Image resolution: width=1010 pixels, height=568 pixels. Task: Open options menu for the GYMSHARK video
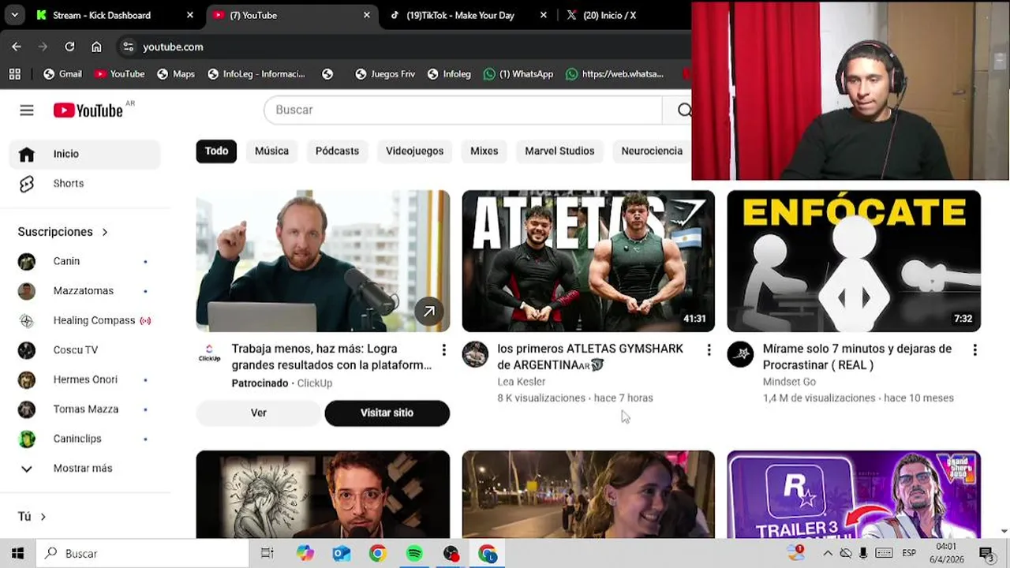coord(709,349)
